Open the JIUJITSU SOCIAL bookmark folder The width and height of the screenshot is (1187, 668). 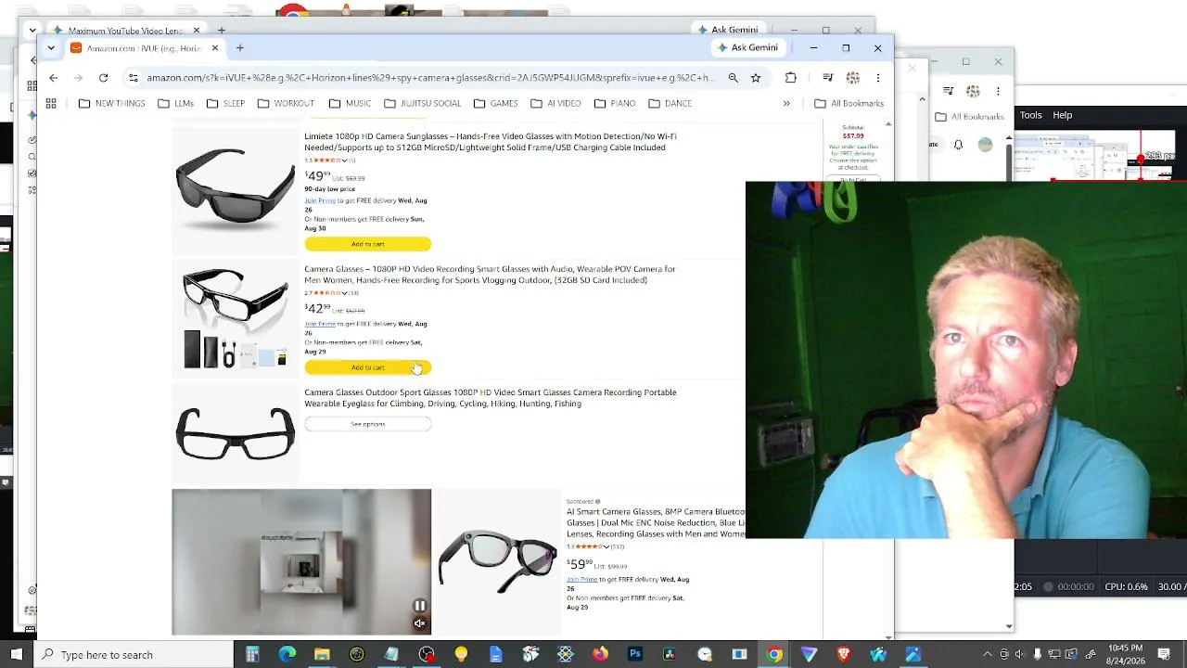point(422,103)
